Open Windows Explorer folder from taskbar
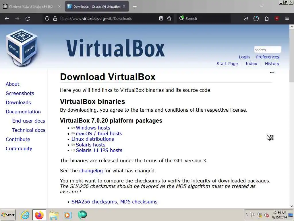This screenshot has width=294, height=221. pyautogui.click(x=54, y=215)
